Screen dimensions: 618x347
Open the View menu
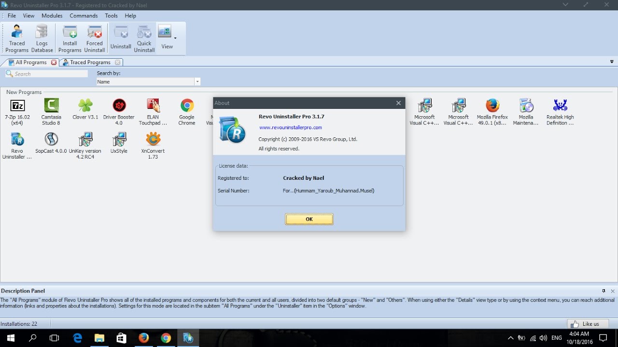click(29, 16)
